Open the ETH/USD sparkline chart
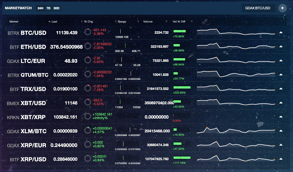This screenshot has width=293, height=172. click(236, 46)
